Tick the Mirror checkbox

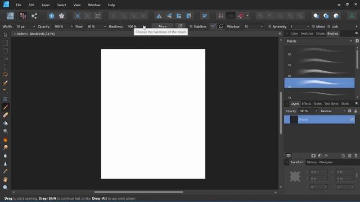[313, 26]
